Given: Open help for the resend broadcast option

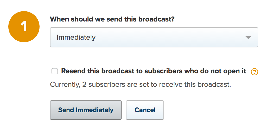Looking at the screenshot, I should [x=255, y=72].
